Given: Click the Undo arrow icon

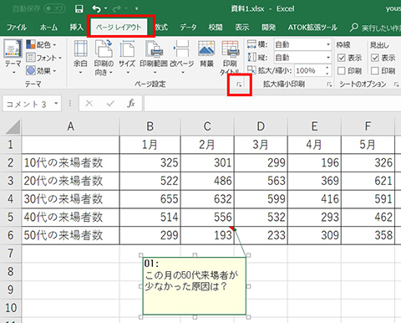Looking at the screenshot, I should (96, 9).
